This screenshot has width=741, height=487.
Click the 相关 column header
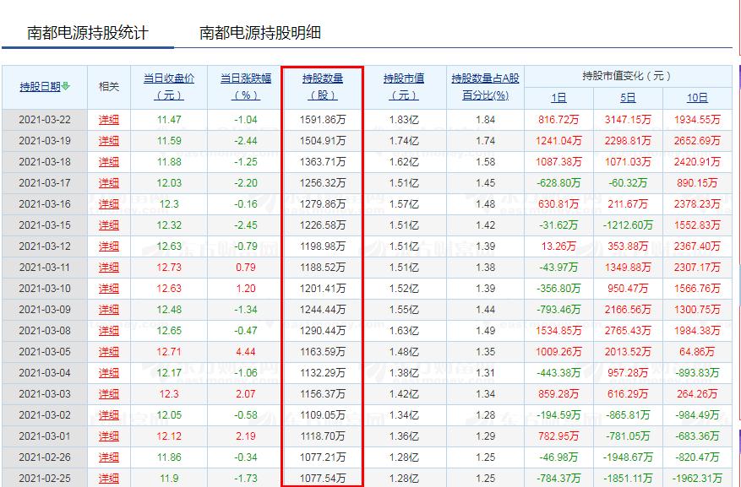109,87
